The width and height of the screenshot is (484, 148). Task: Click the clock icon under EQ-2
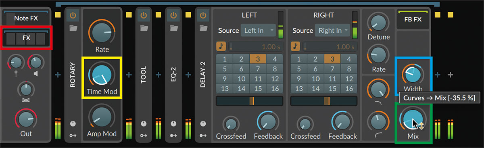173,123
